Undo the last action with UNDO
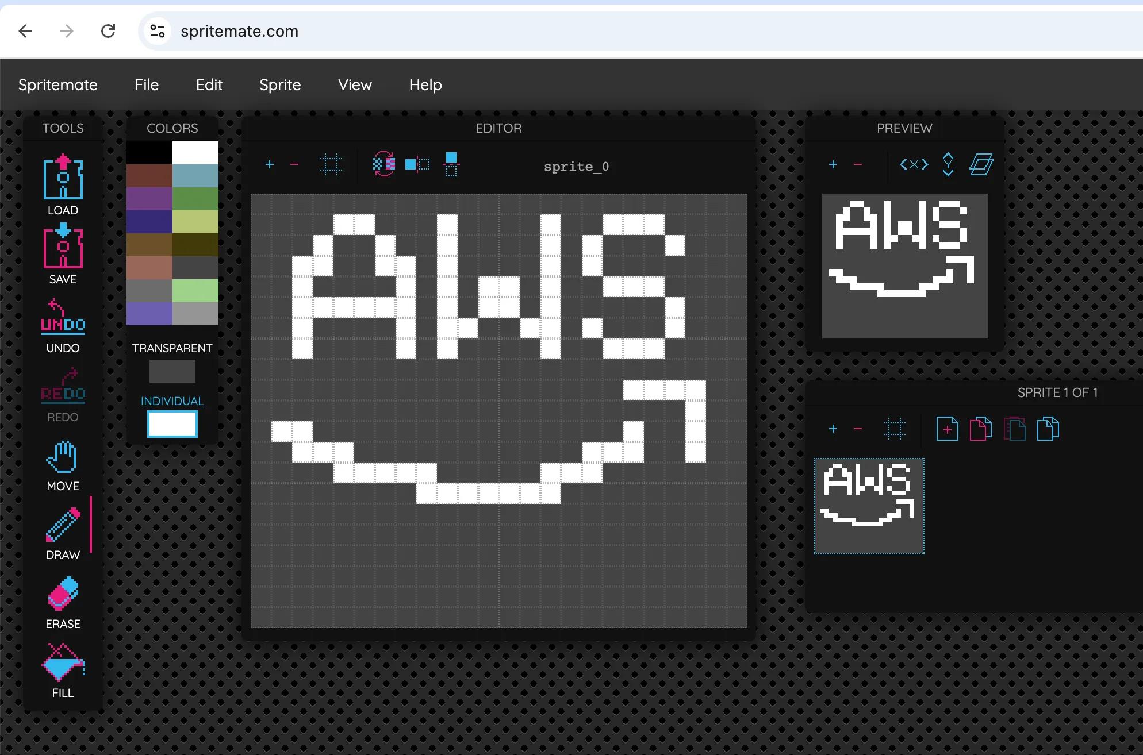This screenshot has height=755, width=1143. point(63,317)
